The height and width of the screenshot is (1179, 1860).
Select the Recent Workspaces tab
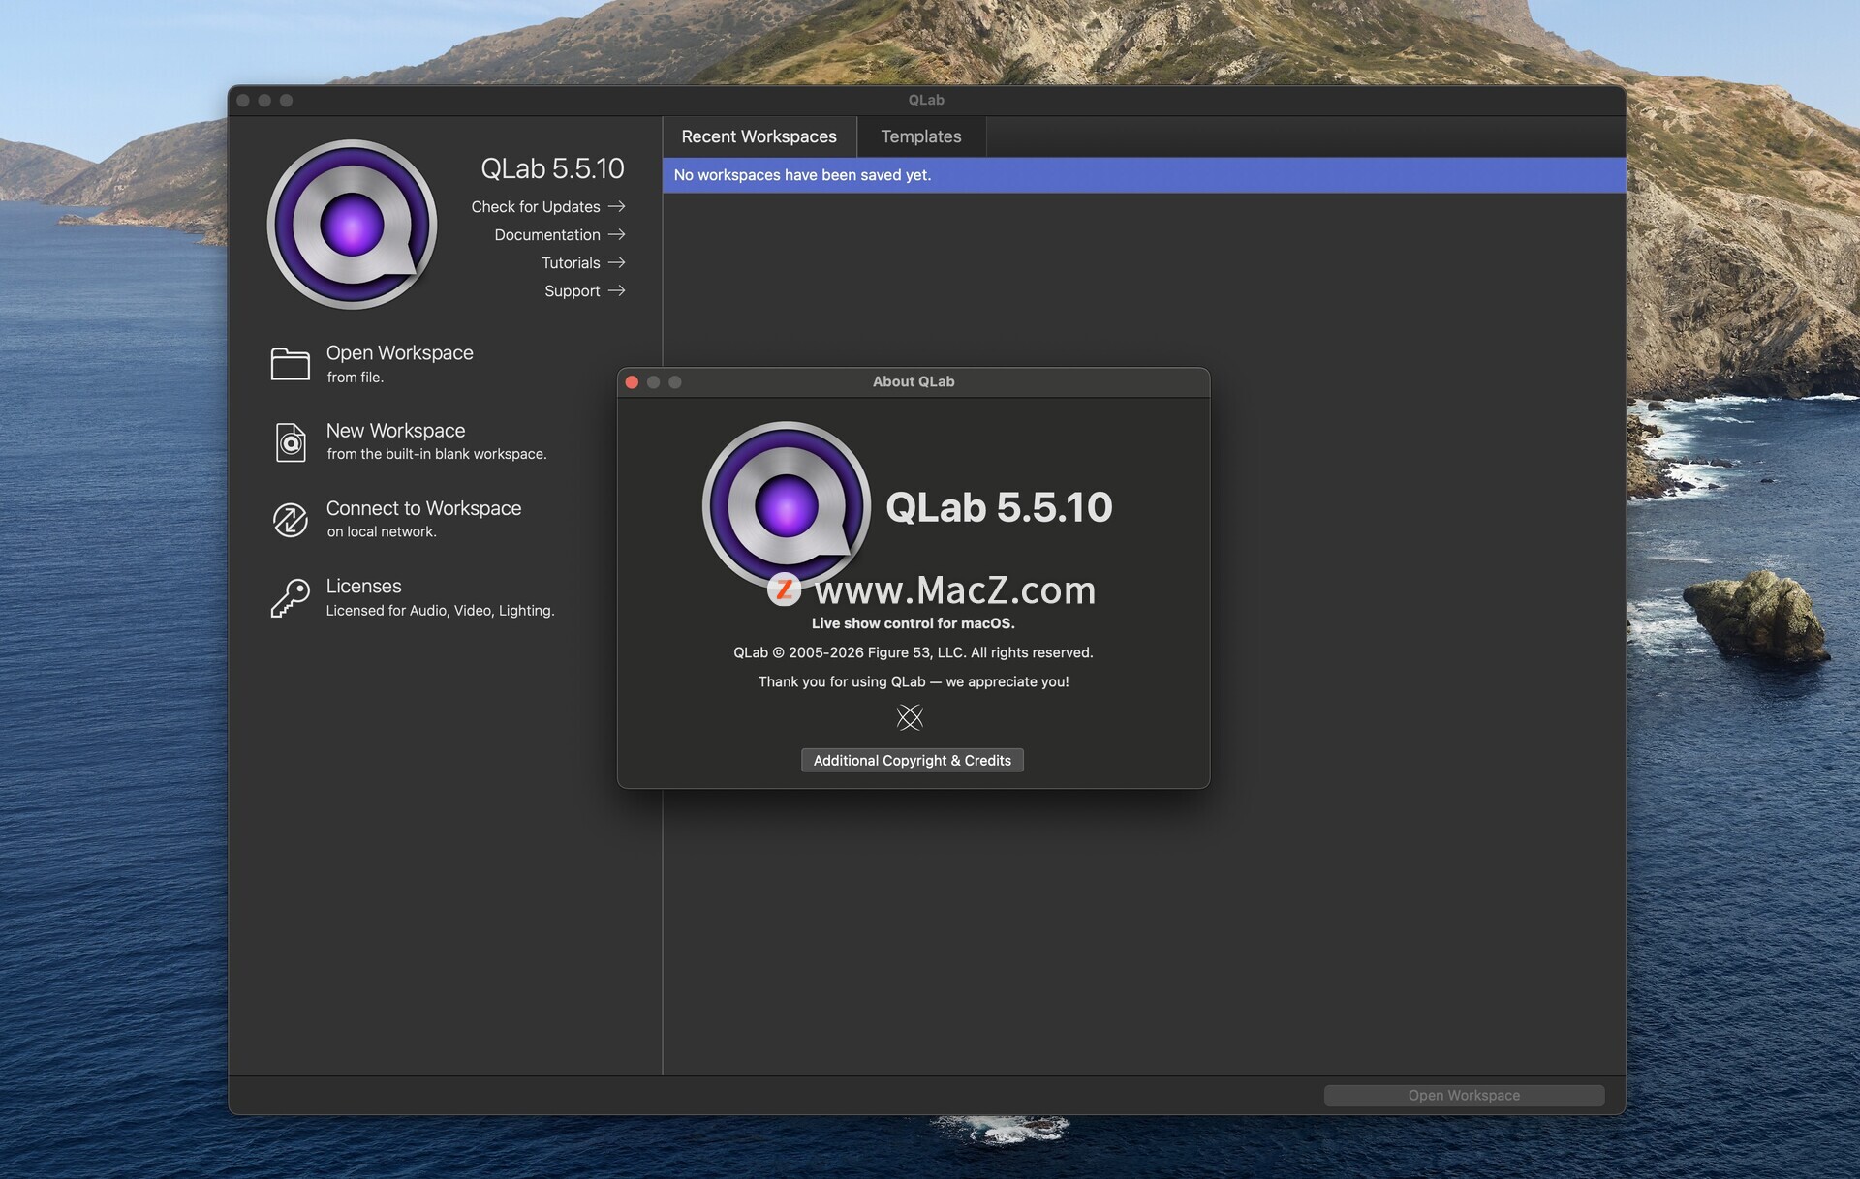pyautogui.click(x=759, y=136)
